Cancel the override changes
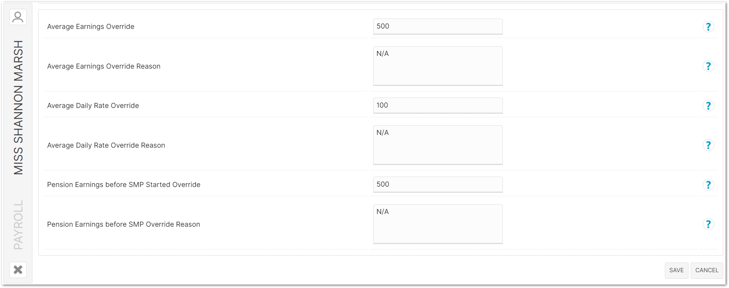 point(707,270)
